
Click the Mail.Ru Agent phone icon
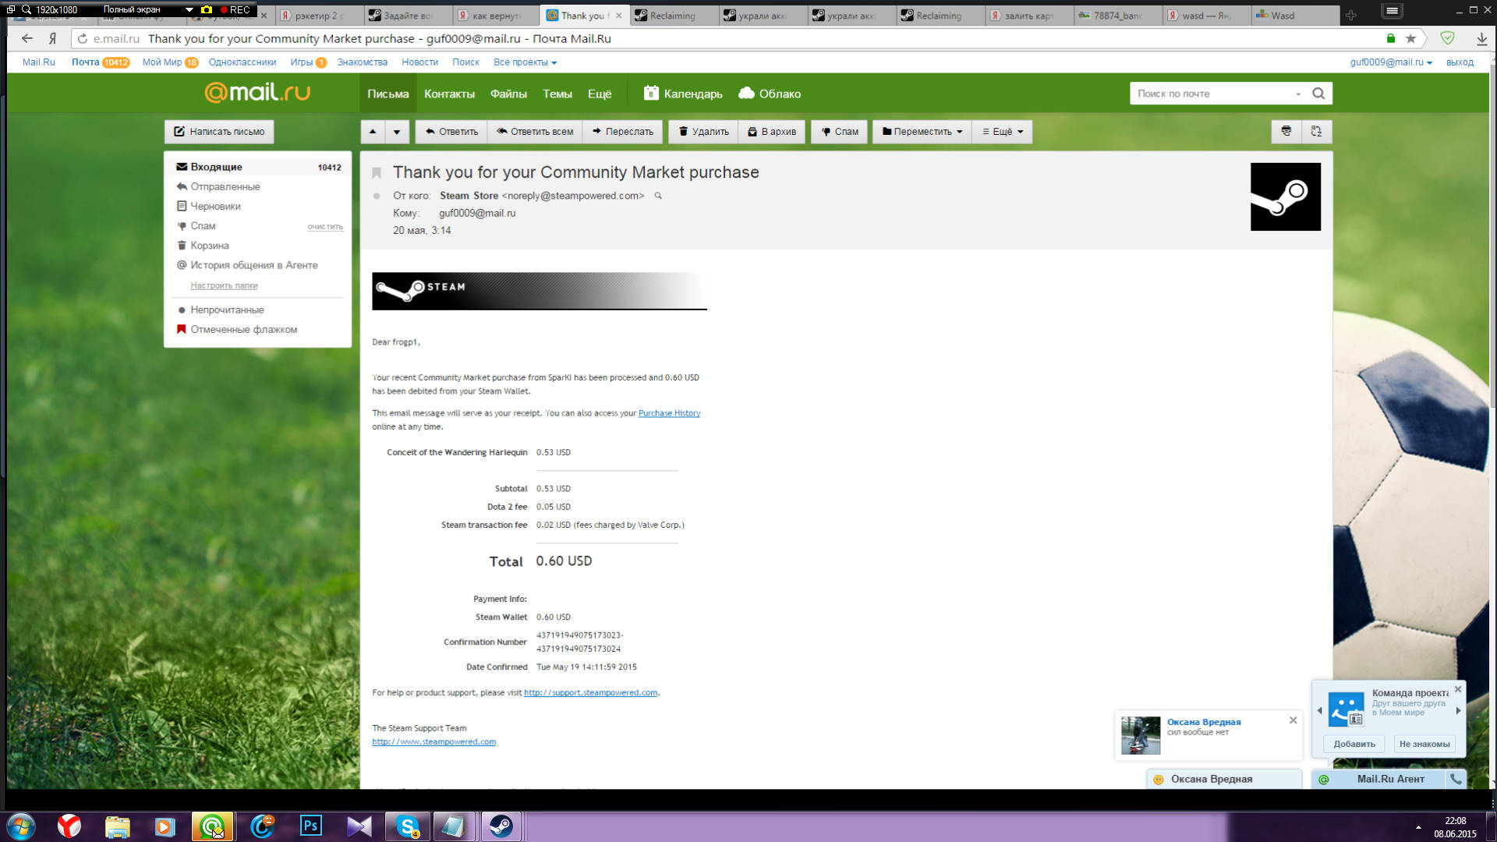click(1455, 779)
